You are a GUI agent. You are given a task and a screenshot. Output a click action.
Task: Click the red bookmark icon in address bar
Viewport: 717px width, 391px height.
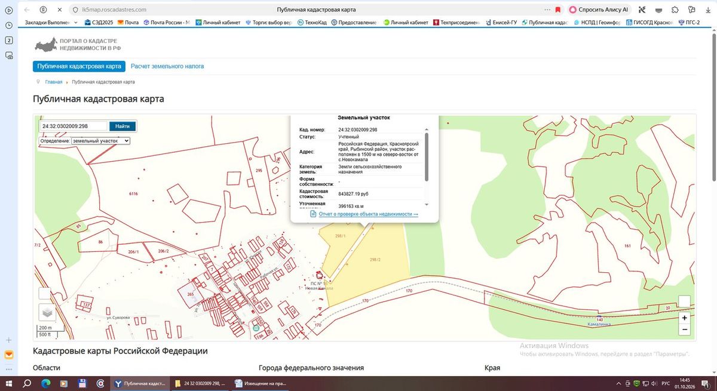(557, 10)
